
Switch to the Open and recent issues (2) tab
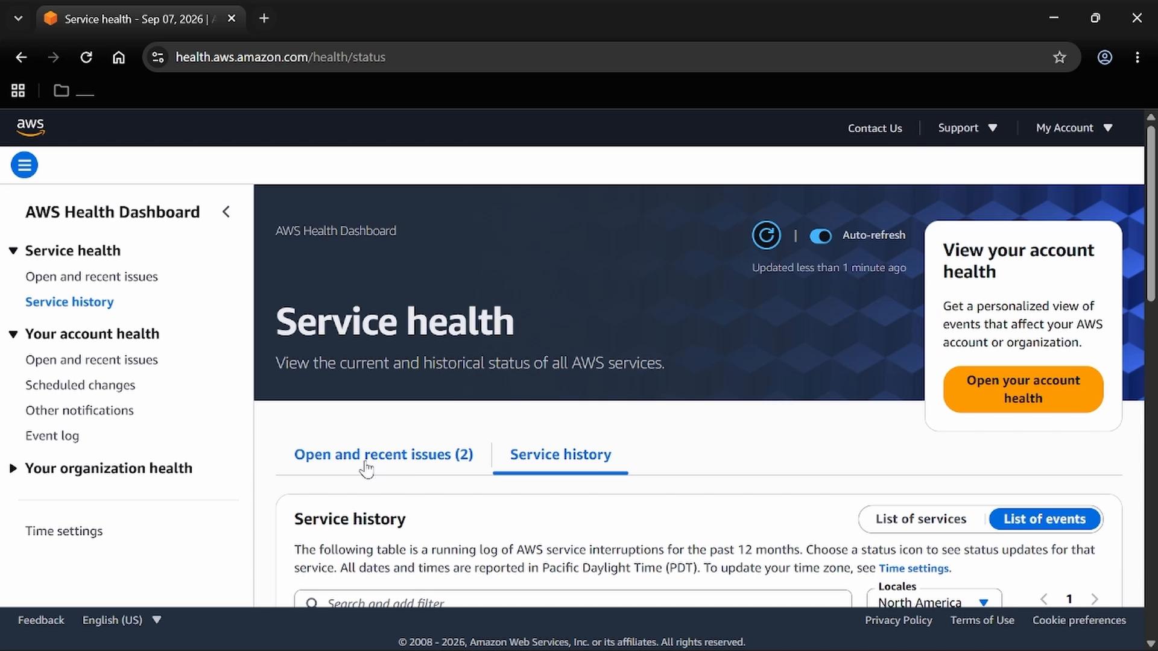pyautogui.click(x=384, y=454)
